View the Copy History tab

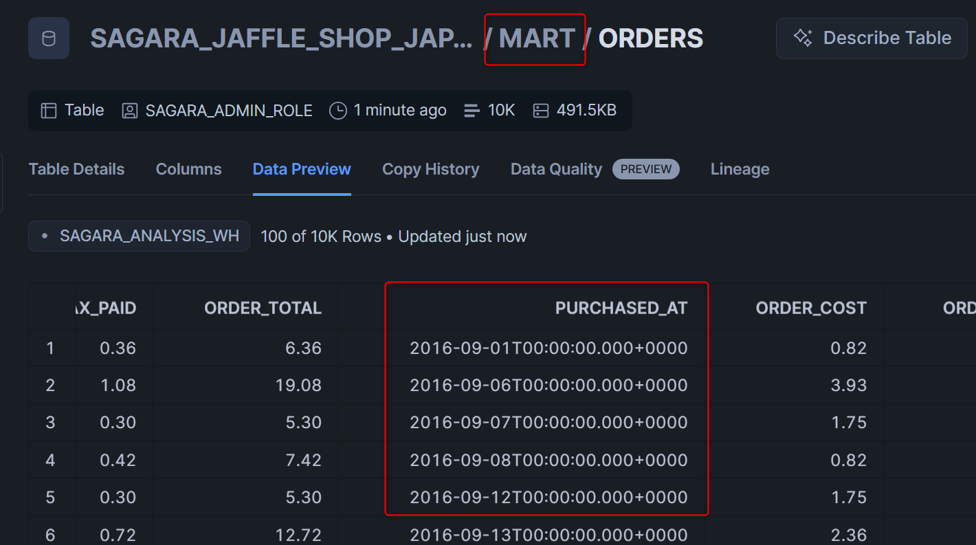pos(431,169)
